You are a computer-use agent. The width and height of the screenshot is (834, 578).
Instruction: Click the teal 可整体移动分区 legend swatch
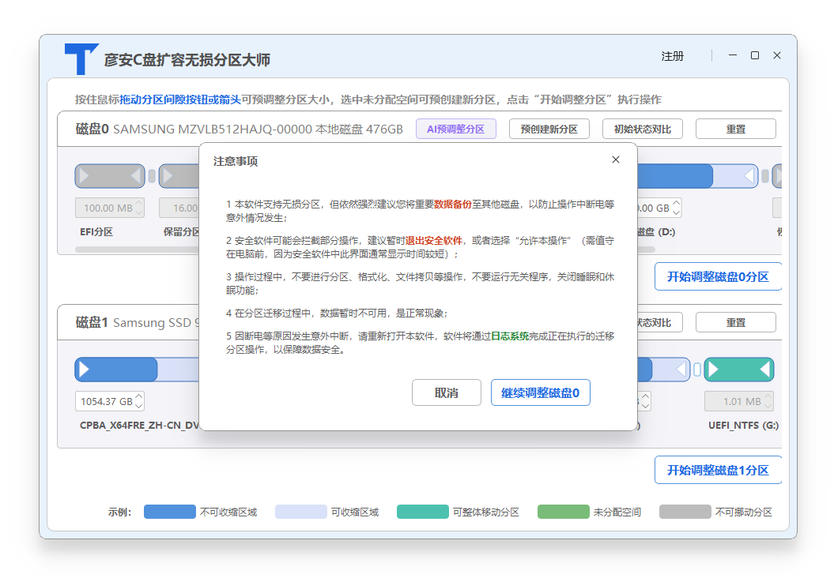pos(423,512)
